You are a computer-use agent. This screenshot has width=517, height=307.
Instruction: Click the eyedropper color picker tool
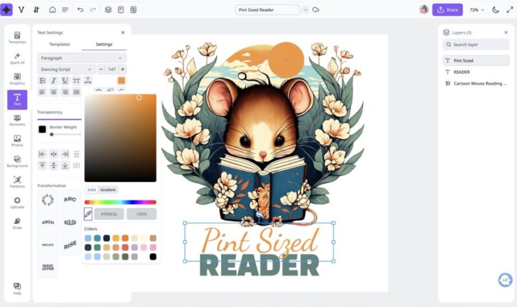88,214
